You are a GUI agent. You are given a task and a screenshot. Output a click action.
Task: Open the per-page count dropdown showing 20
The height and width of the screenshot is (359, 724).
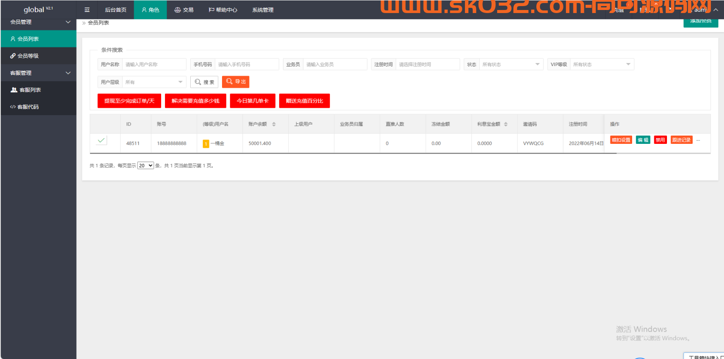pos(145,166)
